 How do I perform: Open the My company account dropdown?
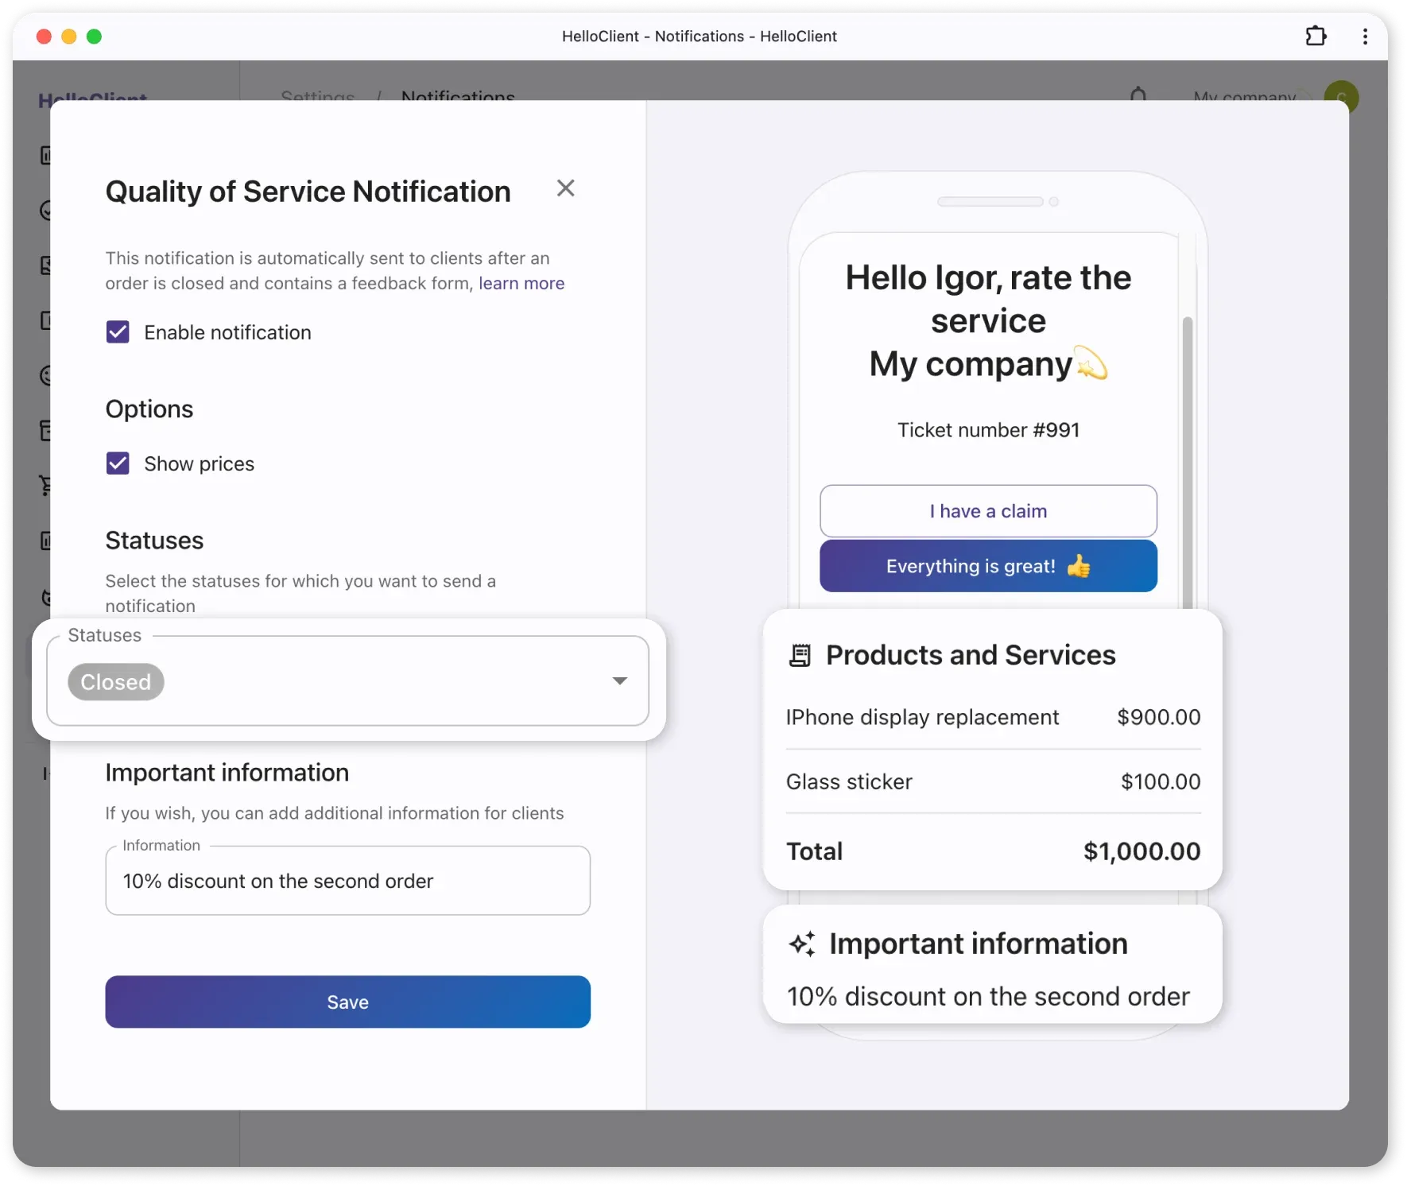point(1244,96)
